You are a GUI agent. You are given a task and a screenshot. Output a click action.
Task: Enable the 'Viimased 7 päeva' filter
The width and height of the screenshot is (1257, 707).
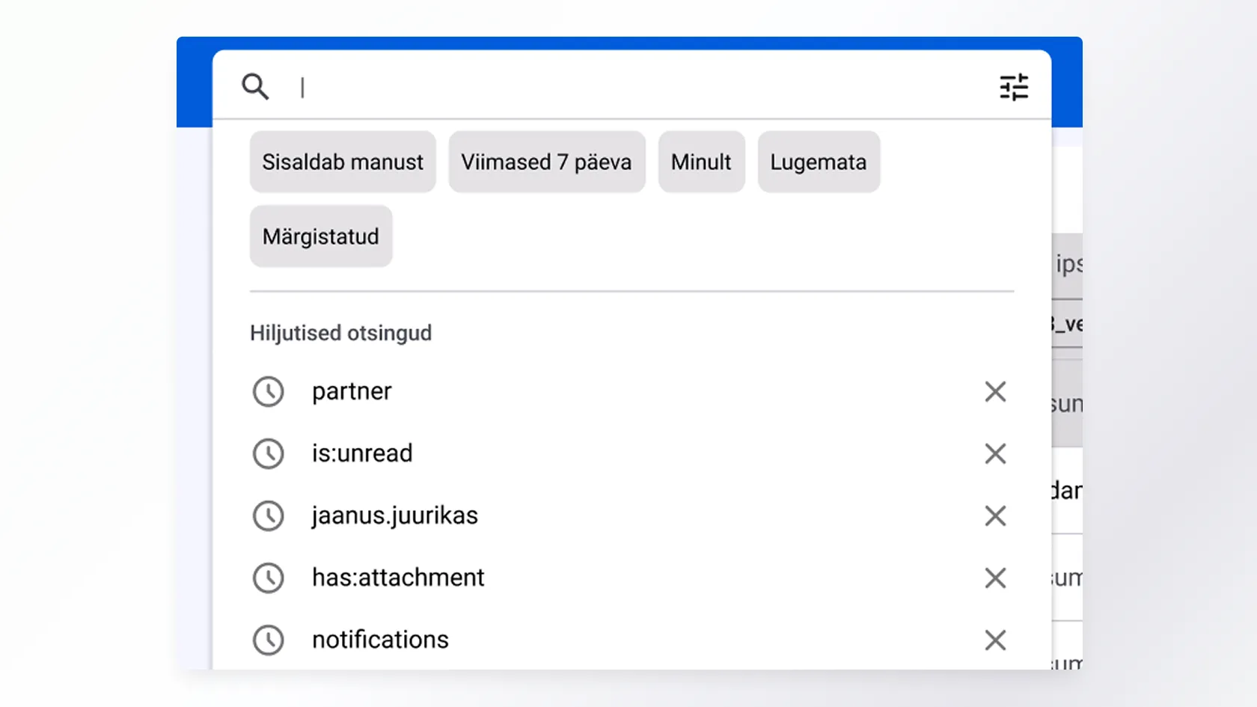coord(546,162)
